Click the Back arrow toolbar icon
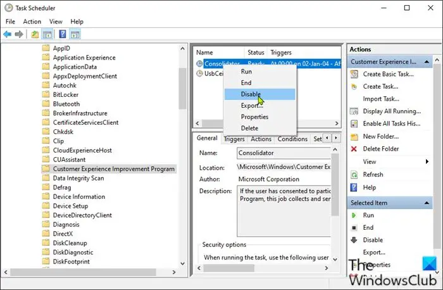This screenshot has width=443, height=290. 8,34
